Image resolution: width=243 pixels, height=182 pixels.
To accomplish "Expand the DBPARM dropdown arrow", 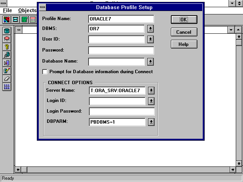I will (151, 122).
